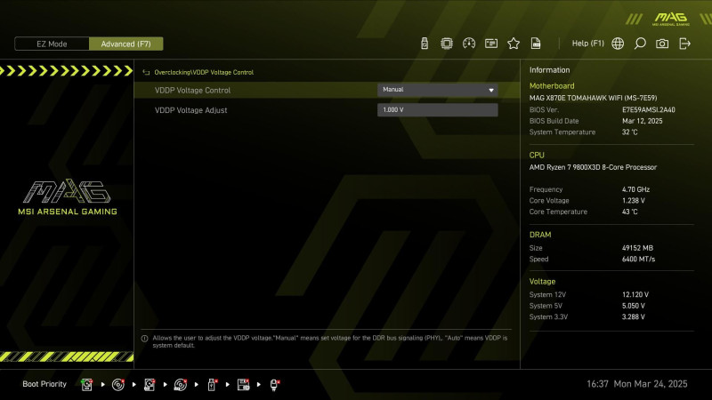
Task: Click the hardware monitor card icon
Action: pos(491,44)
